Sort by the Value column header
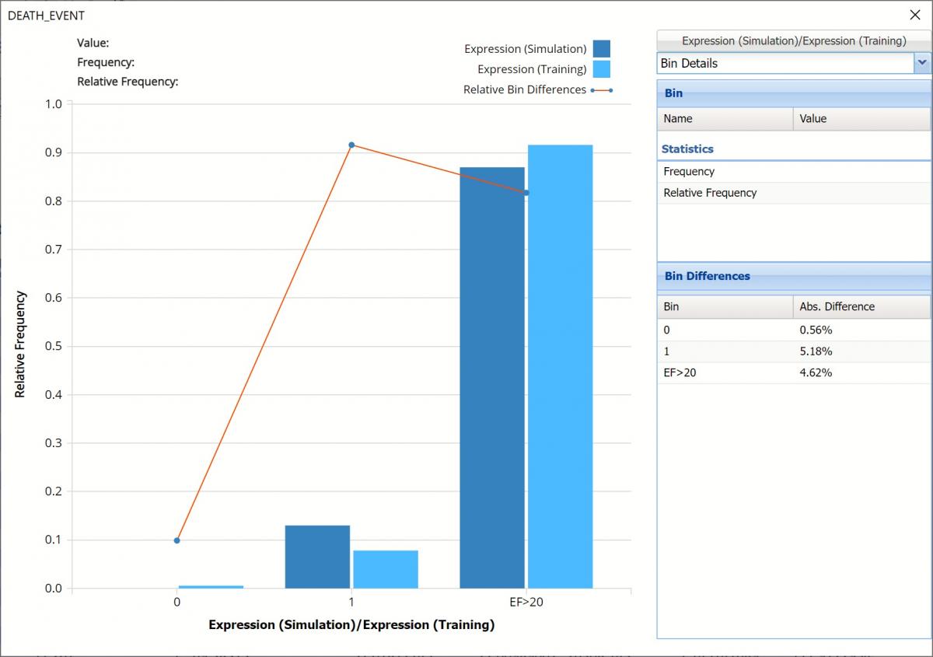 pyautogui.click(x=861, y=119)
